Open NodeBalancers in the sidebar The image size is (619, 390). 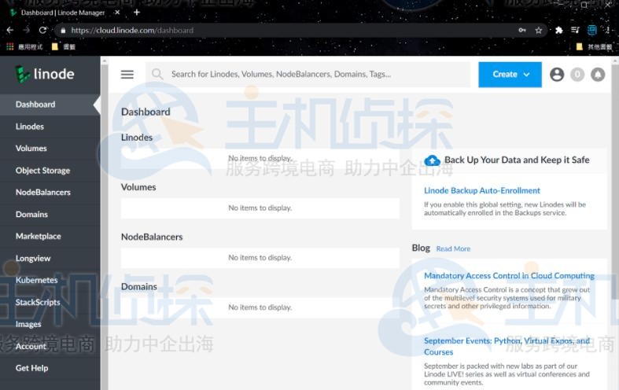click(x=50, y=192)
